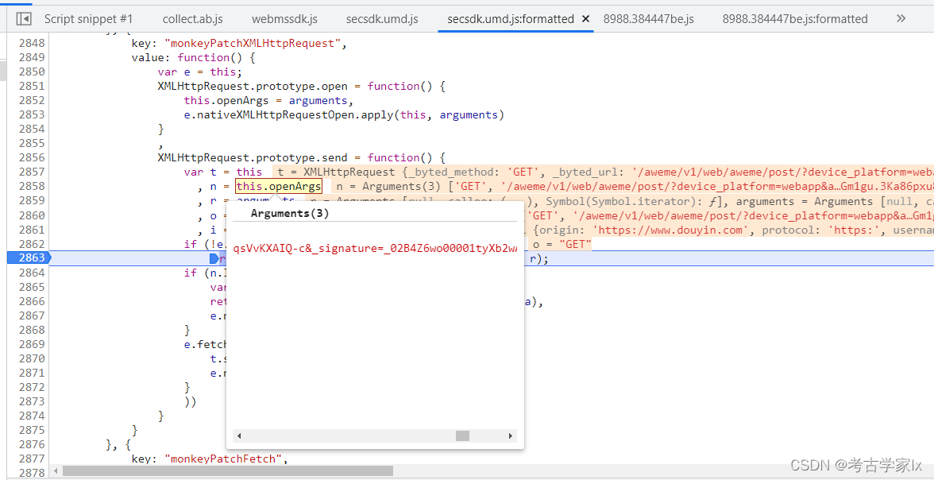
Task: Click e.nativeXMLHttpRequestOpen.apply on line 2853
Action: [289, 114]
